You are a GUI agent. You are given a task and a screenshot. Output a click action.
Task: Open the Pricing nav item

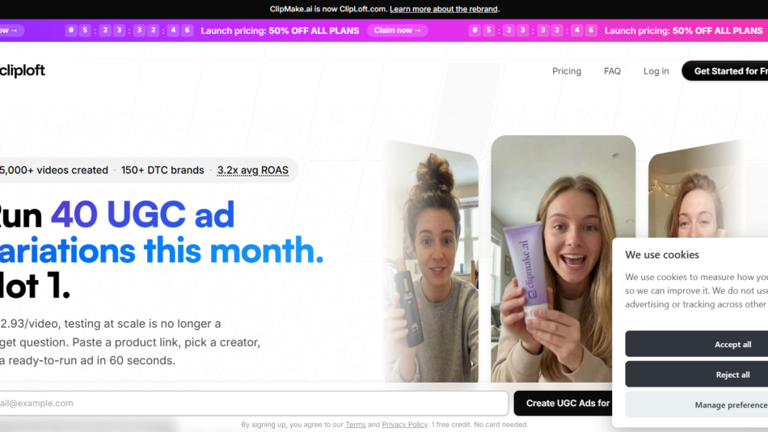click(x=567, y=71)
